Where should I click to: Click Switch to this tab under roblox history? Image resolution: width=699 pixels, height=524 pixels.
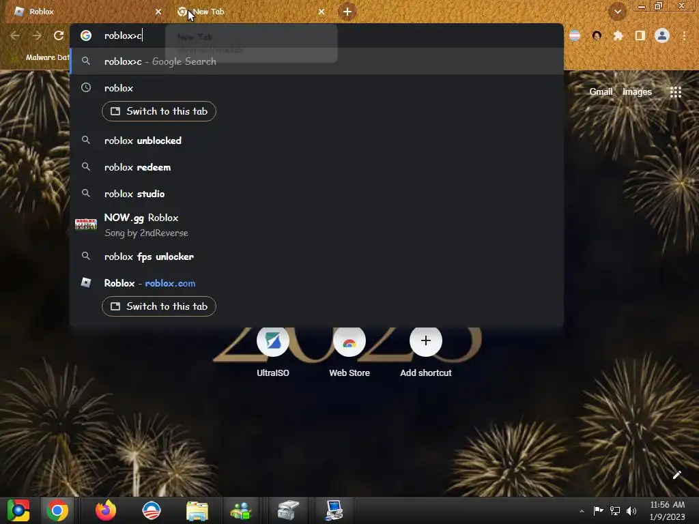(159, 111)
